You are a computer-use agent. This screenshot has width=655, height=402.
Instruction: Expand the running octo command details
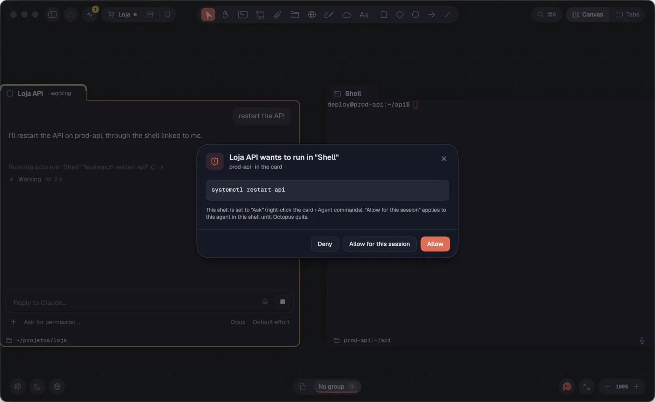click(162, 167)
